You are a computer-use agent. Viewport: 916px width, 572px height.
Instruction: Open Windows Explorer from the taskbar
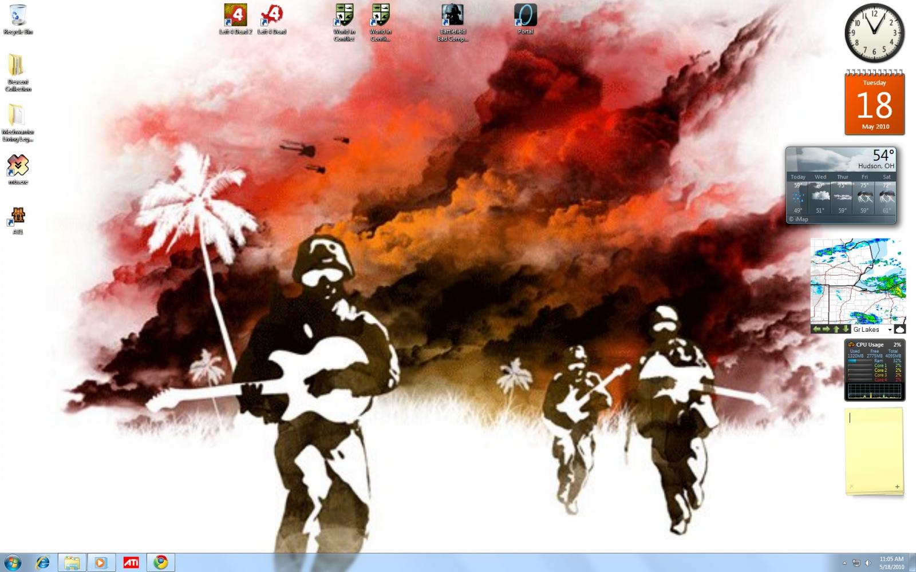click(72, 562)
